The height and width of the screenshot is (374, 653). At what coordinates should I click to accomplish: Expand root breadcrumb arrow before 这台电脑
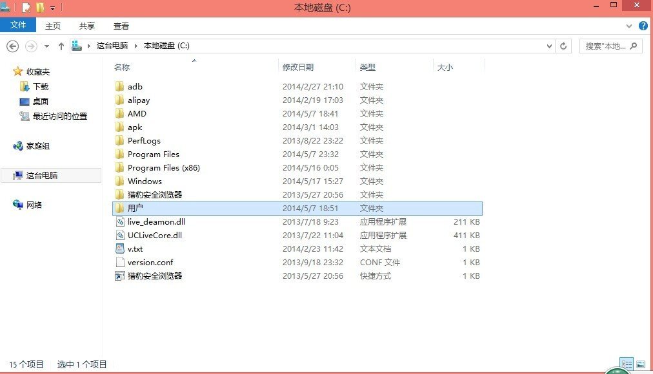pyautogui.click(x=88, y=46)
